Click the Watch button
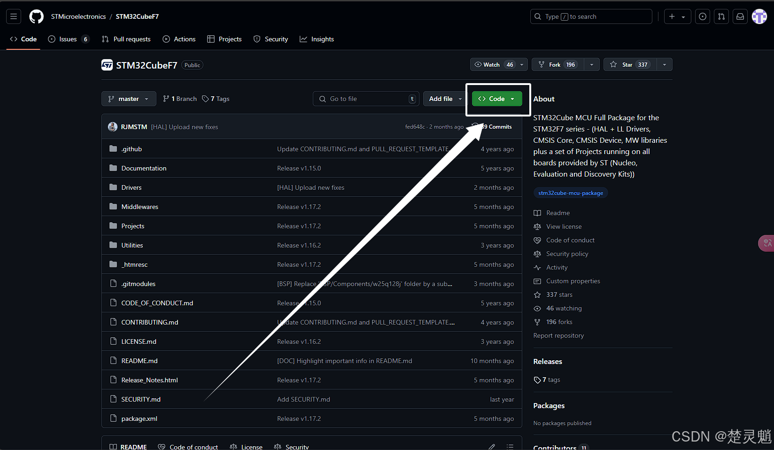Image resolution: width=774 pixels, height=450 pixels. click(x=499, y=64)
